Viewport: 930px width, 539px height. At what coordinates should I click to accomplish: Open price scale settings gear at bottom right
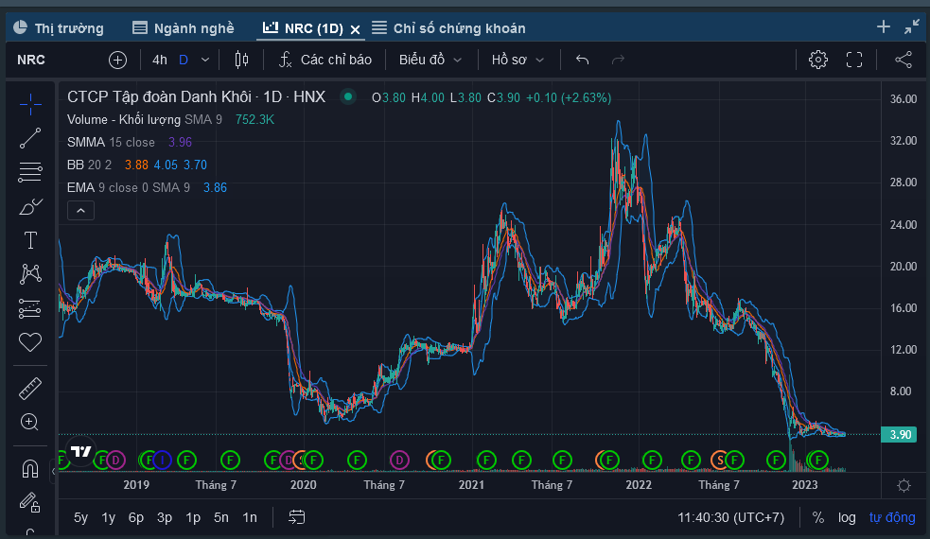[x=904, y=486]
